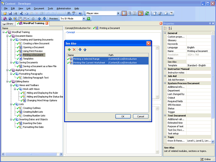Open the Administration menu
216x162 pixels.
[x=64, y=8]
